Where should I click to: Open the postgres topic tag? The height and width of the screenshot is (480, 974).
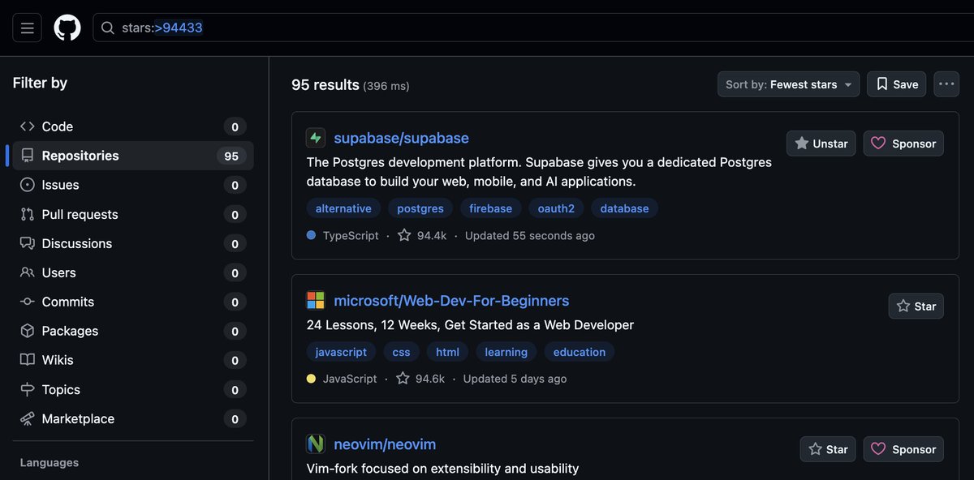pos(420,208)
